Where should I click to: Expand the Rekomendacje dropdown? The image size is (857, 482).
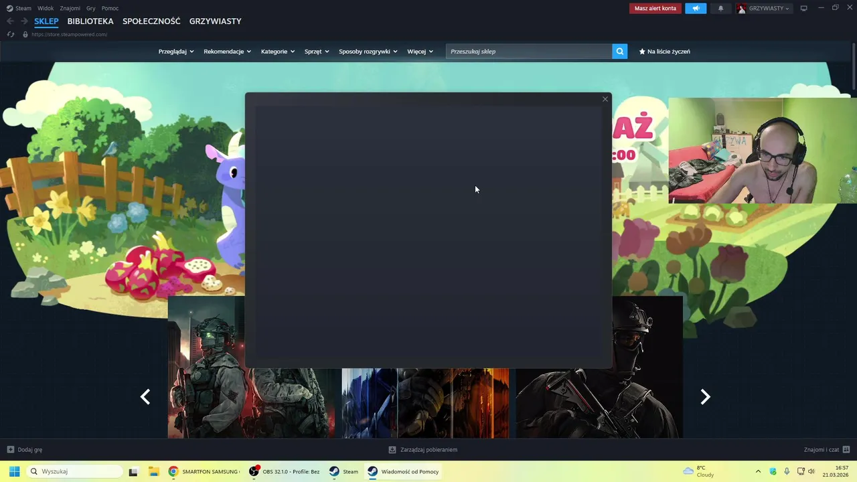[x=228, y=51]
